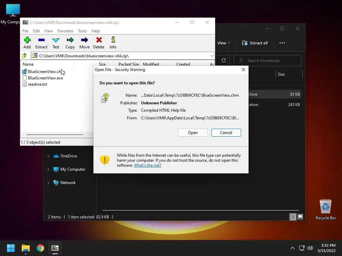Open Google Chrome from the taskbar

tap(40, 248)
